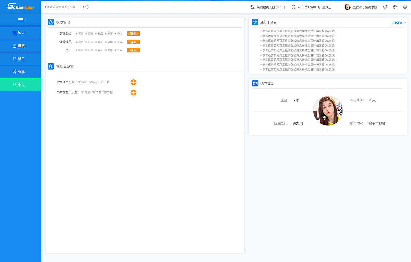Image resolution: width=411 pixels, height=262 pixels.
Task: Select 员工 radio for 二级管理员
Action: point(96,42)
